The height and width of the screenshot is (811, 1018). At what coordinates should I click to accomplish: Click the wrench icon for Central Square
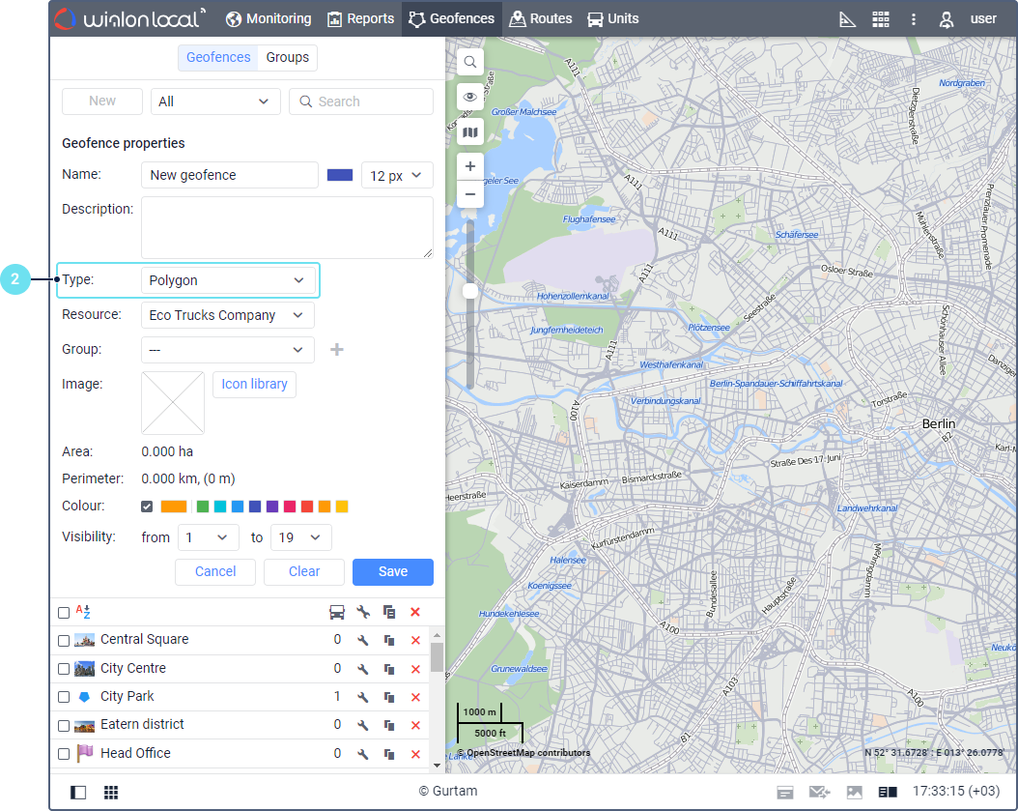pos(363,640)
